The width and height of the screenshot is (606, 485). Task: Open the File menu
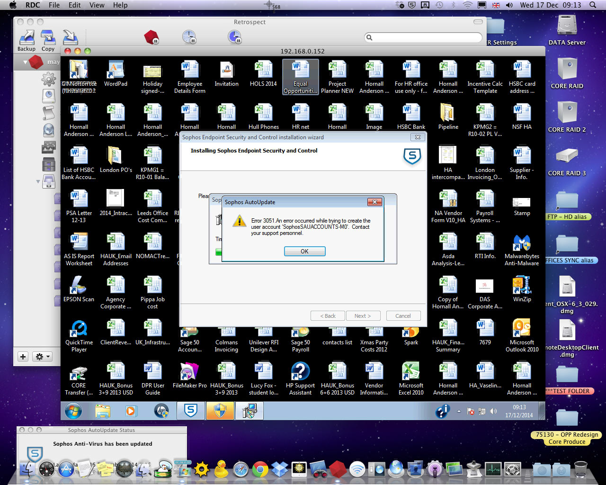tap(54, 5)
